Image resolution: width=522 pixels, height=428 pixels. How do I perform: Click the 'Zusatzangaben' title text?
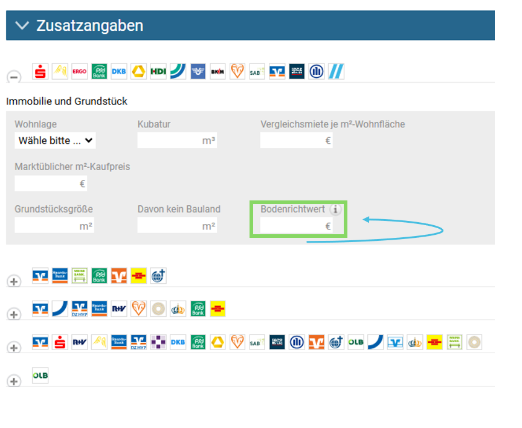pyautogui.click(x=90, y=25)
